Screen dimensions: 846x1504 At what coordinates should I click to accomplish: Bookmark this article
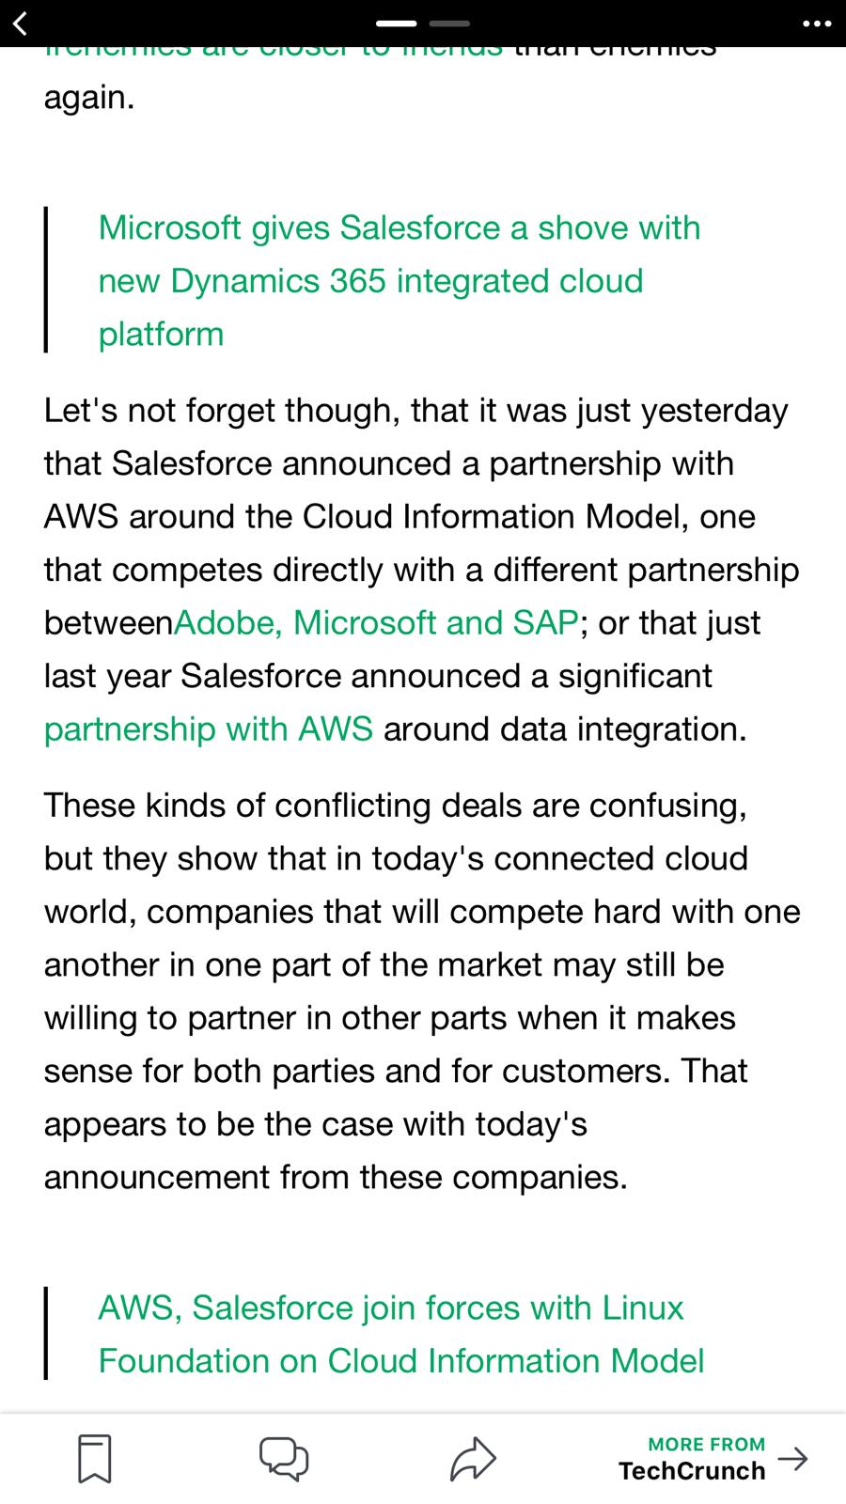94,1458
